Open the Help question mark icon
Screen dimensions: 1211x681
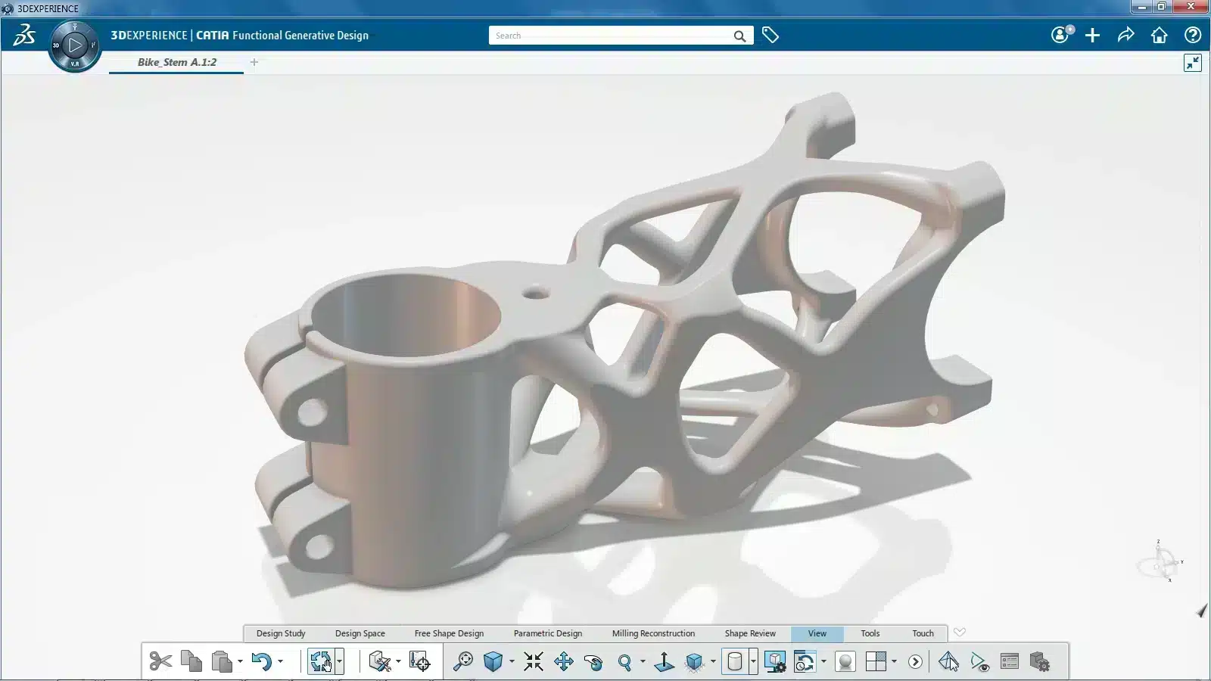point(1193,35)
